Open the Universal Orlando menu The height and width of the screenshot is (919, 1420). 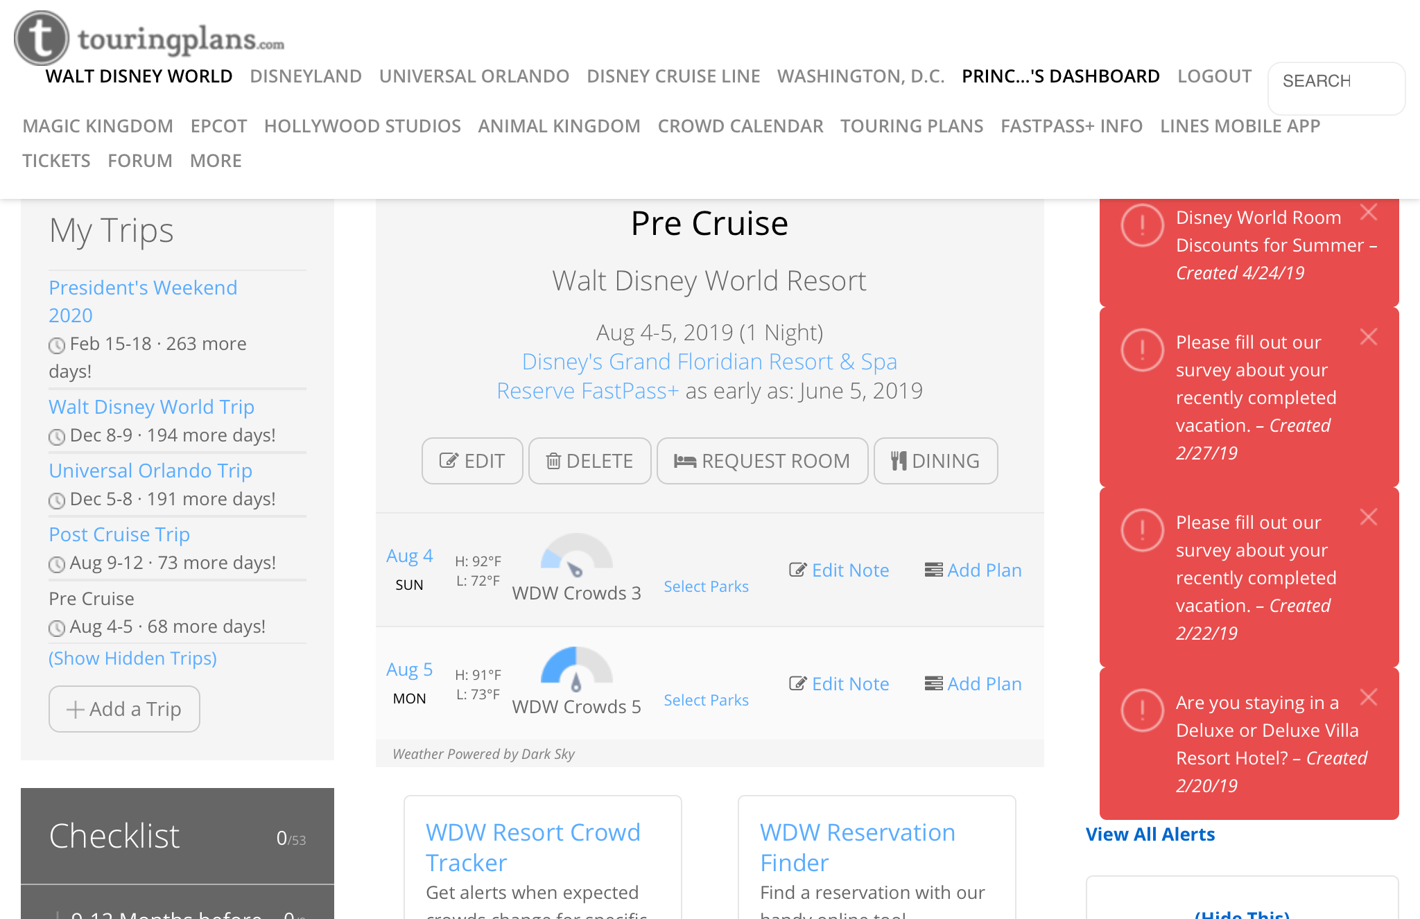click(474, 76)
